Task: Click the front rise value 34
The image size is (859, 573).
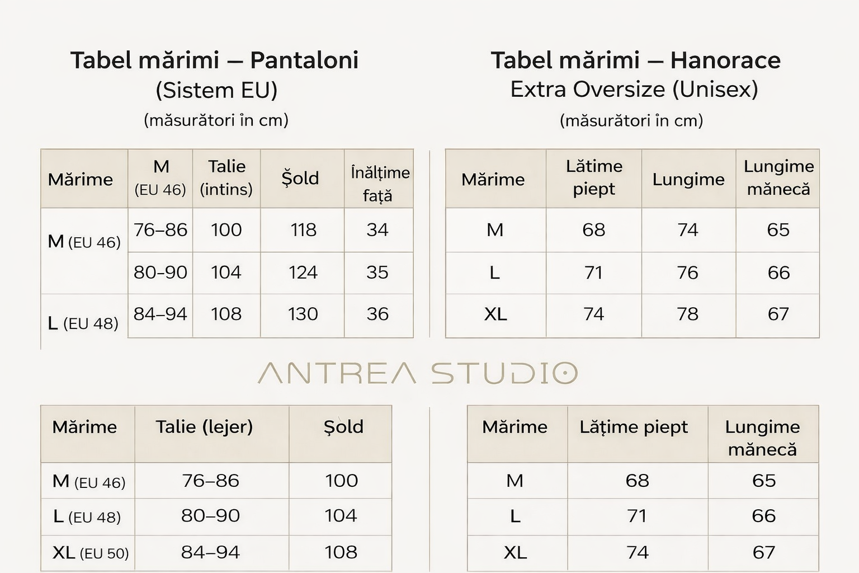Action: click(377, 230)
